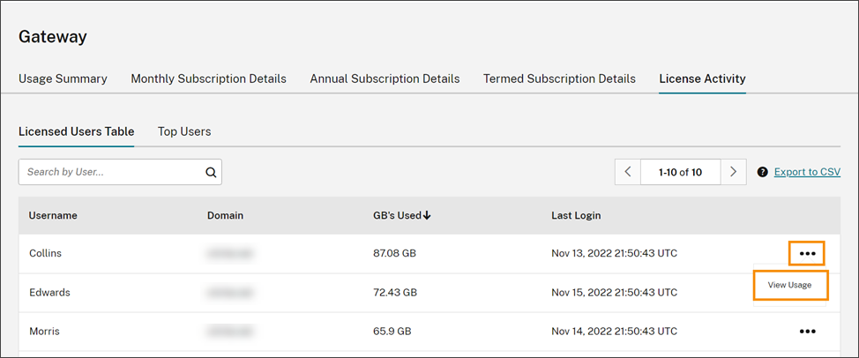Image resolution: width=859 pixels, height=358 pixels.
Task: Click the Username column header
Action: click(x=53, y=215)
